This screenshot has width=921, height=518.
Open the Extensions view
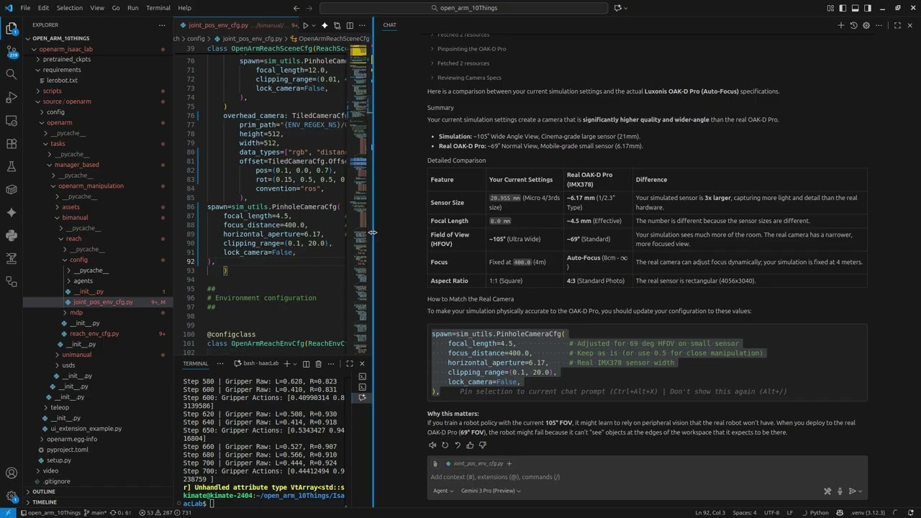[12, 143]
